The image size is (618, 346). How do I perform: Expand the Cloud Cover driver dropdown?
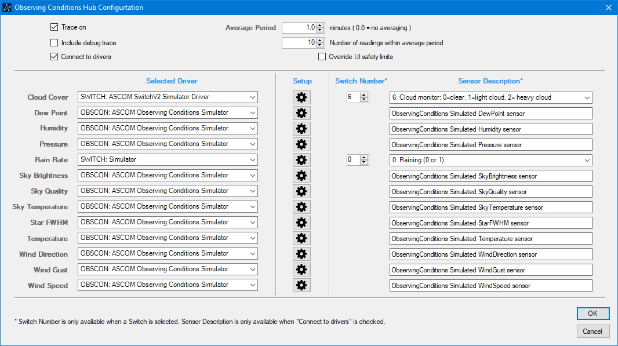click(252, 97)
